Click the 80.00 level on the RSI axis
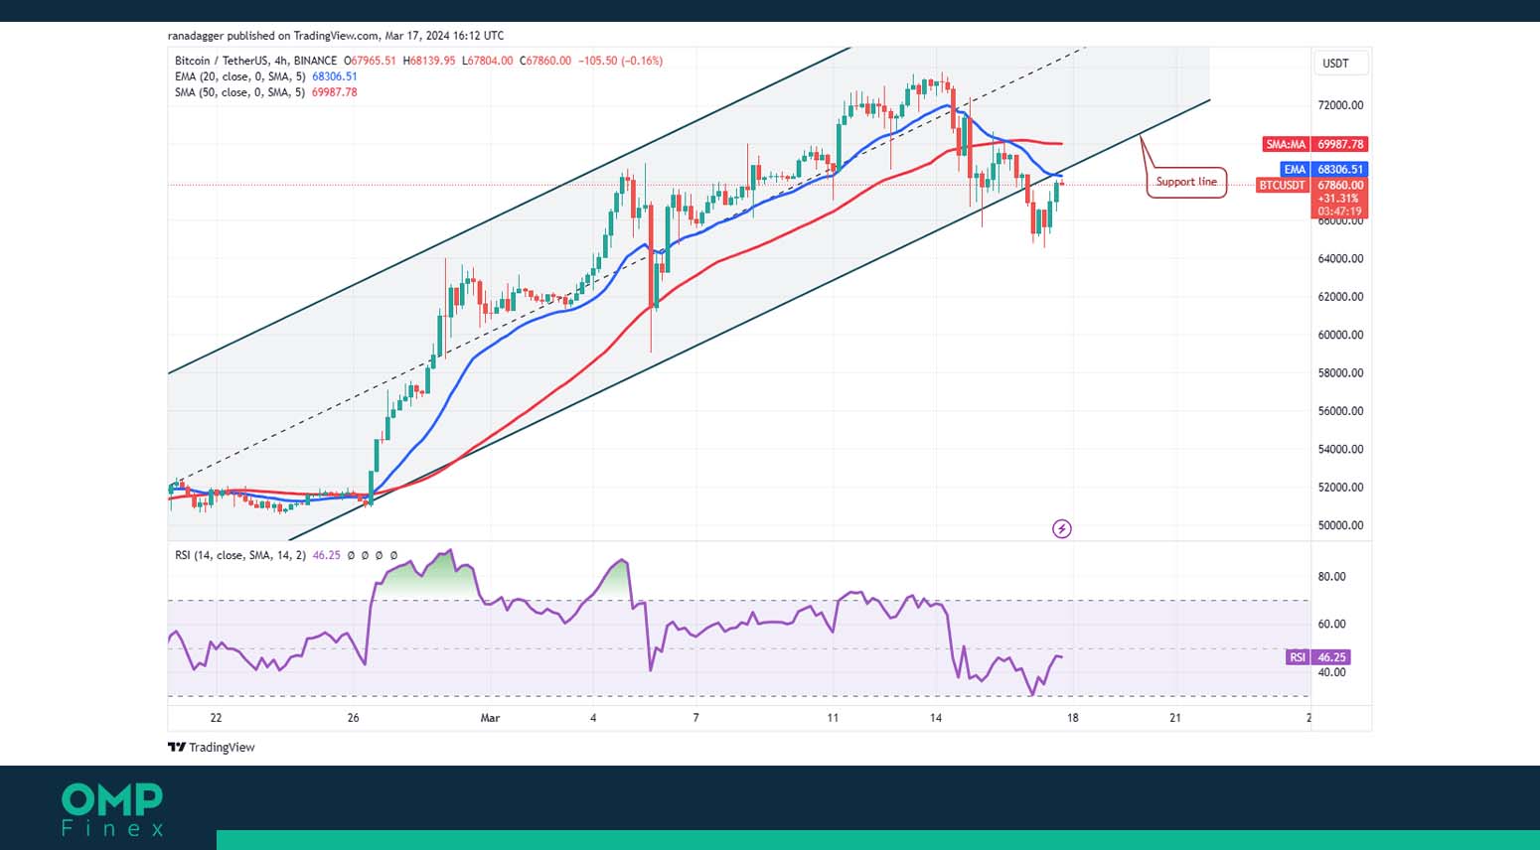The image size is (1540, 850). (x=1331, y=577)
